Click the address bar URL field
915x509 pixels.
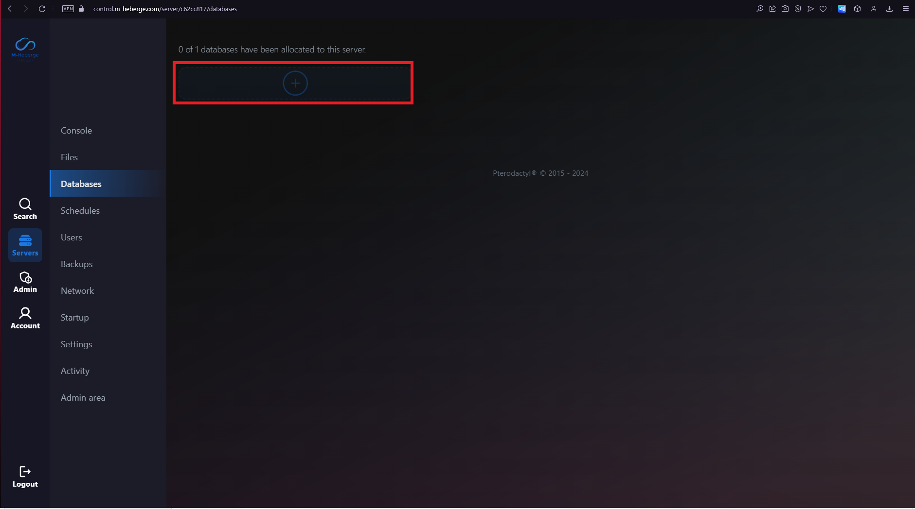[x=165, y=9]
